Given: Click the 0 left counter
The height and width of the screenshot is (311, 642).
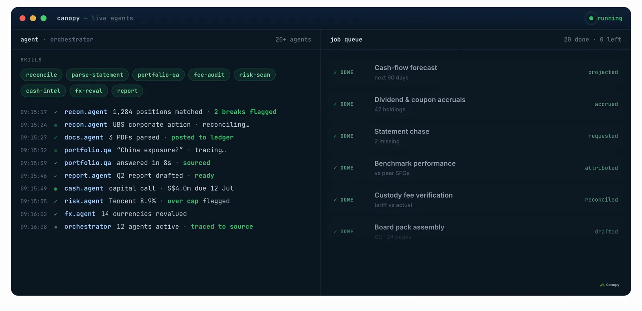Looking at the screenshot, I should [610, 40].
